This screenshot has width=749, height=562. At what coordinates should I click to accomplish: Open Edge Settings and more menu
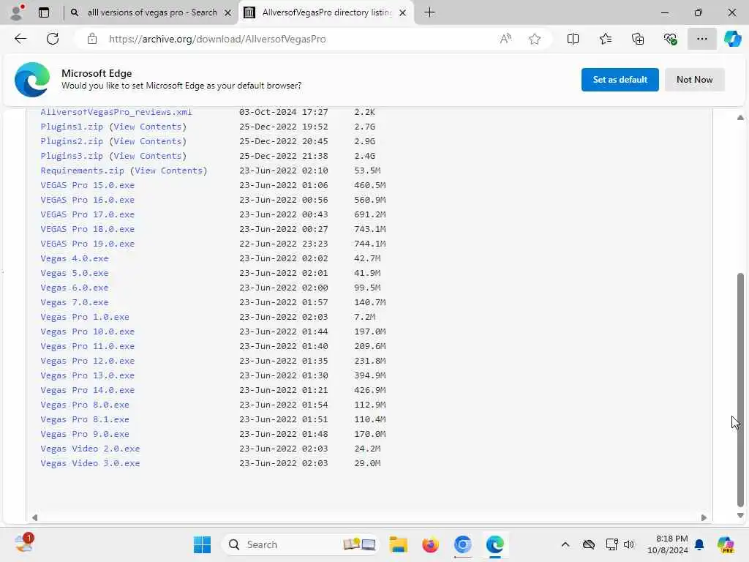tap(701, 39)
